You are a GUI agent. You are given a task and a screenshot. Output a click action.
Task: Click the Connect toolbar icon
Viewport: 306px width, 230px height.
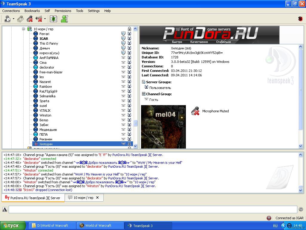7,19
